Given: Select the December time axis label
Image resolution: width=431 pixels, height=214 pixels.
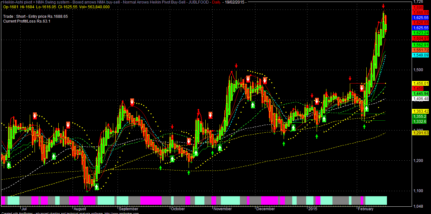Looking at the screenshot, I should click(266, 209).
